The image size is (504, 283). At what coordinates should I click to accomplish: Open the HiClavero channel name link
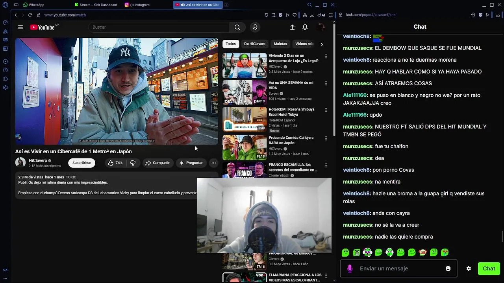click(38, 160)
